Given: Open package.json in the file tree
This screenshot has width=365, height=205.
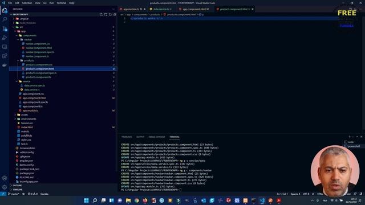Looking at the screenshot, I should pyautogui.click(x=27, y=173).
